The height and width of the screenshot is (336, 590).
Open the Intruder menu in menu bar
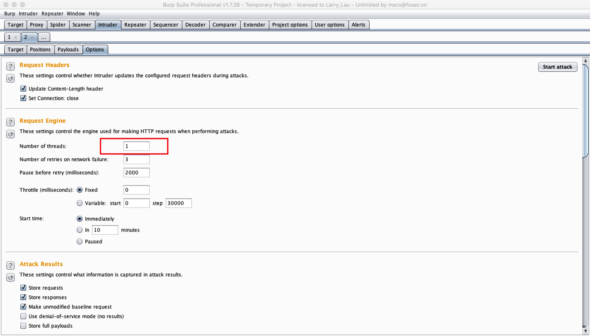(28, 14)
